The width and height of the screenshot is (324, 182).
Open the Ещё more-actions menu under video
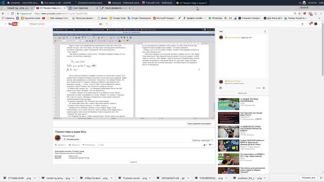(x=101, y=145)
